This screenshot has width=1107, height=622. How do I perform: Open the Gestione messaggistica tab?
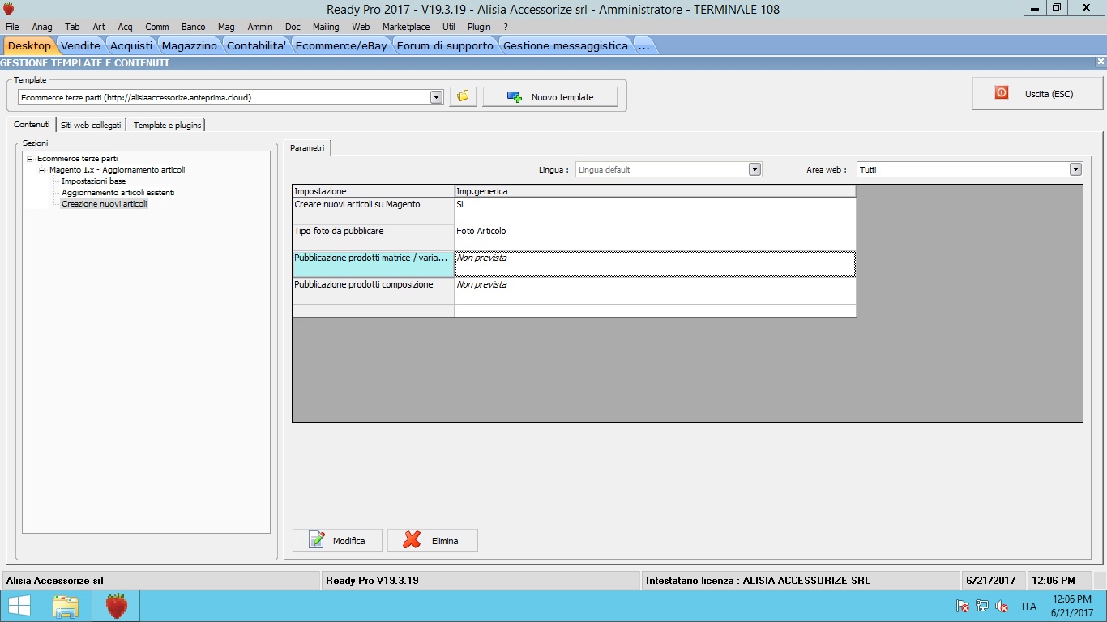566,45
